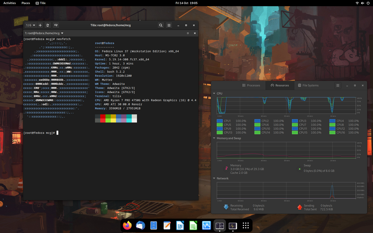Open the System Monitor hamburger menu icon

point(337,85)
